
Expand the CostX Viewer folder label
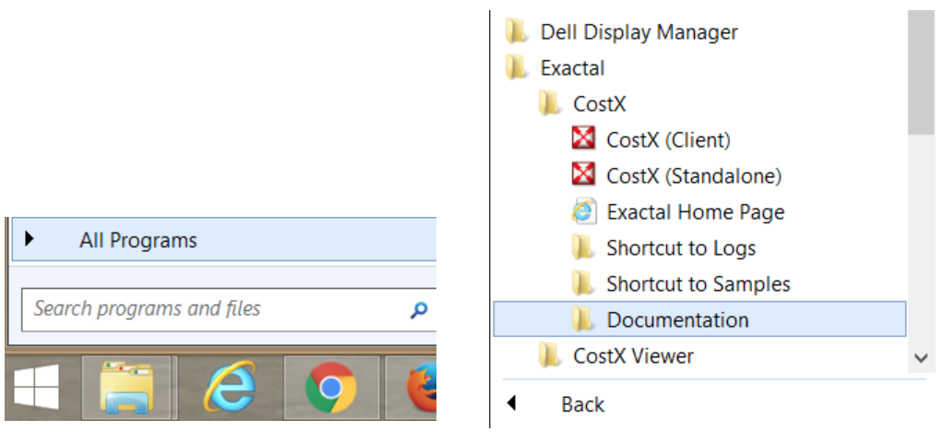[x=633, y=355]
